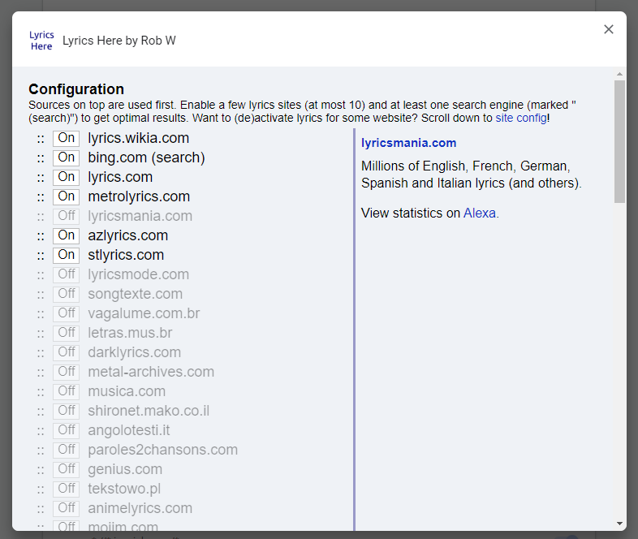Click the drag handle beside stlyrics.com
The width and height of the screenshot is (638, 539).
pyautogui.click(x=41, y=256)
